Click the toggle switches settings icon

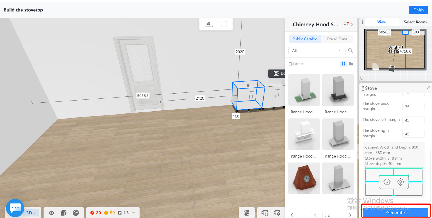pos(247,213)
